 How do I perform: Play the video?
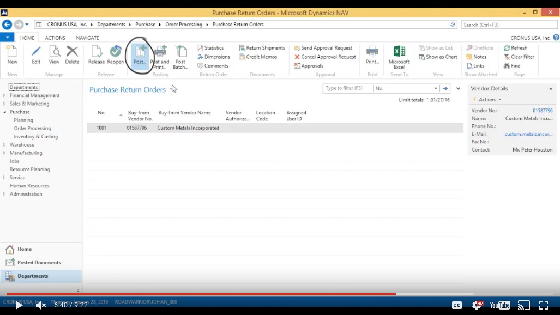point(19,305)
